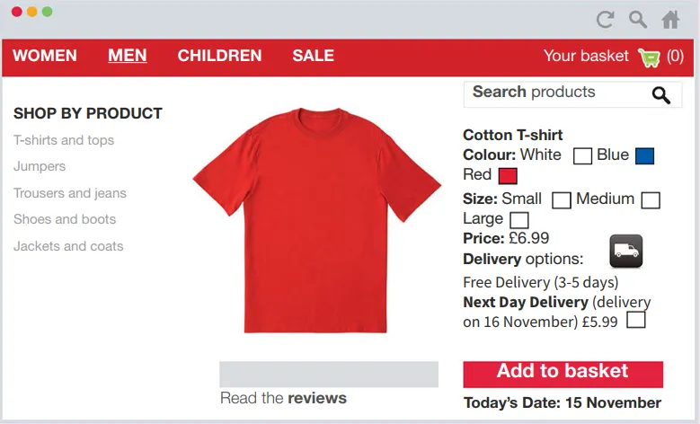Open the green shopping basket icon
Image resolution: width=700 pixels, height=424 pixels.
click(x=649, y=57)
